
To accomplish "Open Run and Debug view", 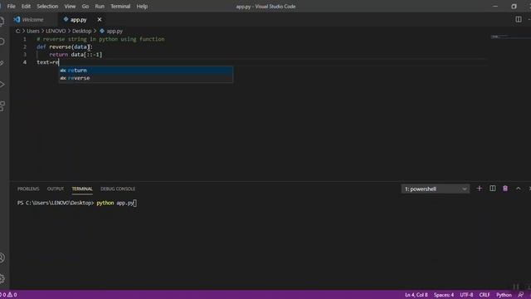I will click(x=2, y=85).
